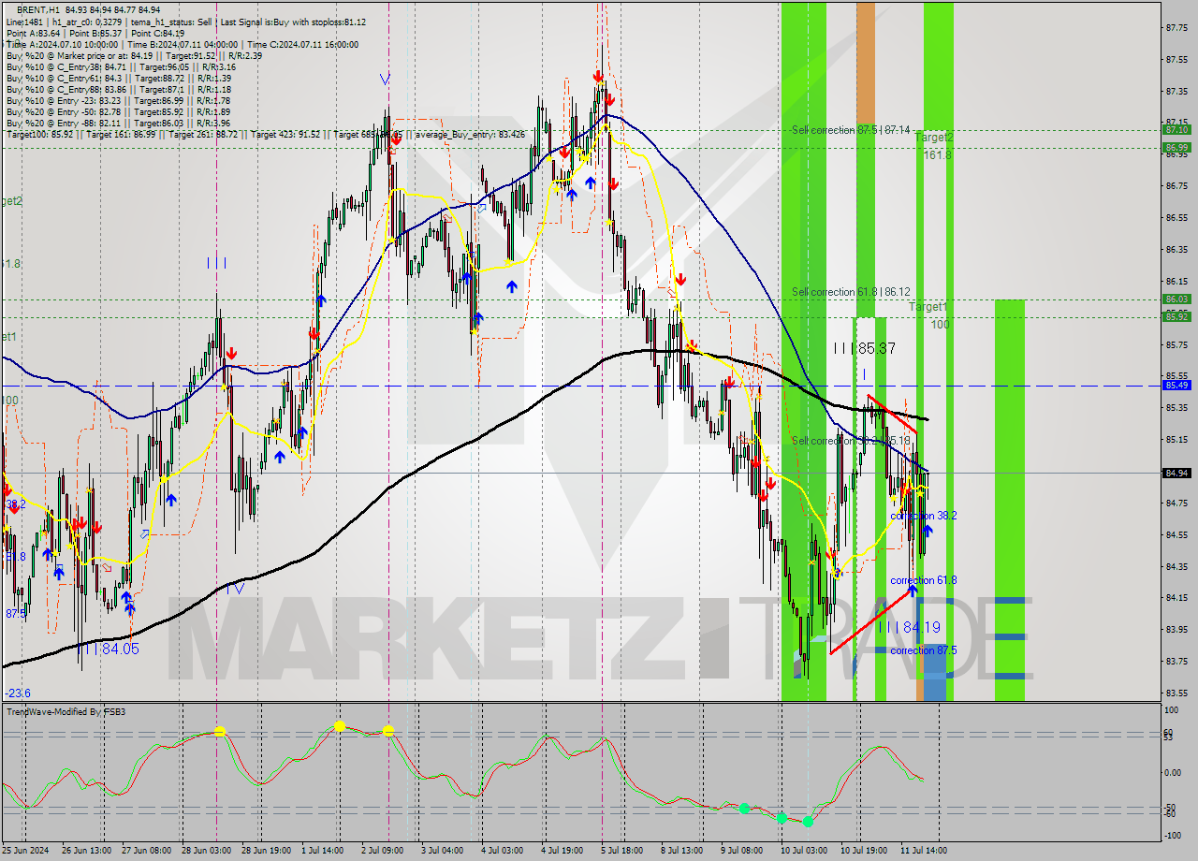Click the green 86.99 price tag
Viewport: 1198px width, 861px height.
(1176, 147)
